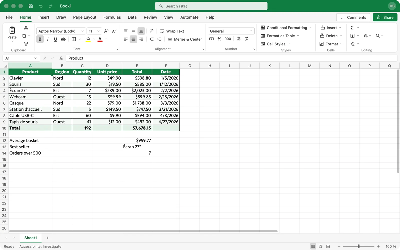
Task: Click the Decrease Indent icon
Action: (x=151, y=39)
